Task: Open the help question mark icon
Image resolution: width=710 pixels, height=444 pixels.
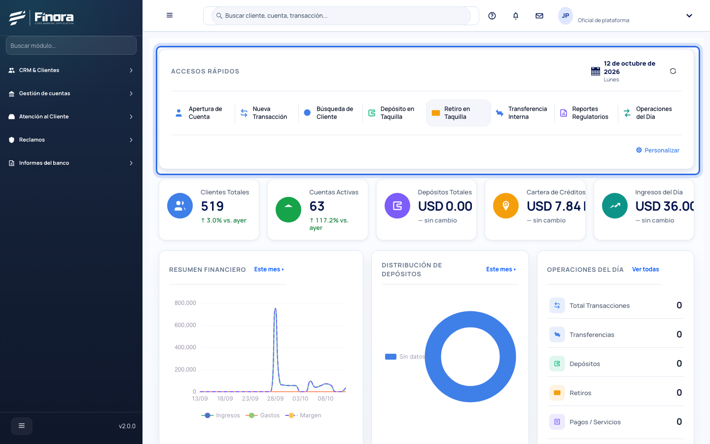Action: 492,16
